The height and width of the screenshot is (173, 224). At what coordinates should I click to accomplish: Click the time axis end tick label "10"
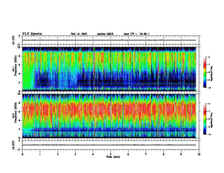(199, 154)
